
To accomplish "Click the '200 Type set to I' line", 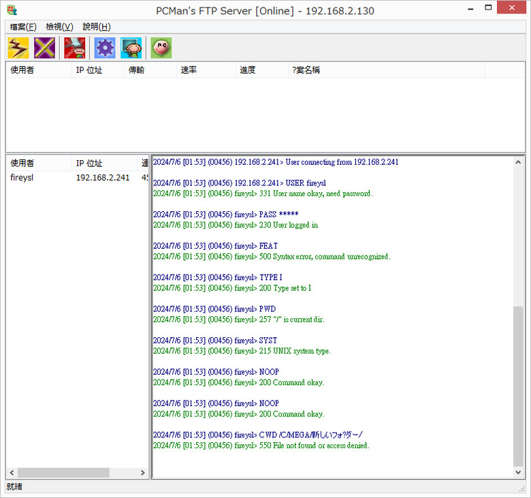I will (x=232, y=288).
